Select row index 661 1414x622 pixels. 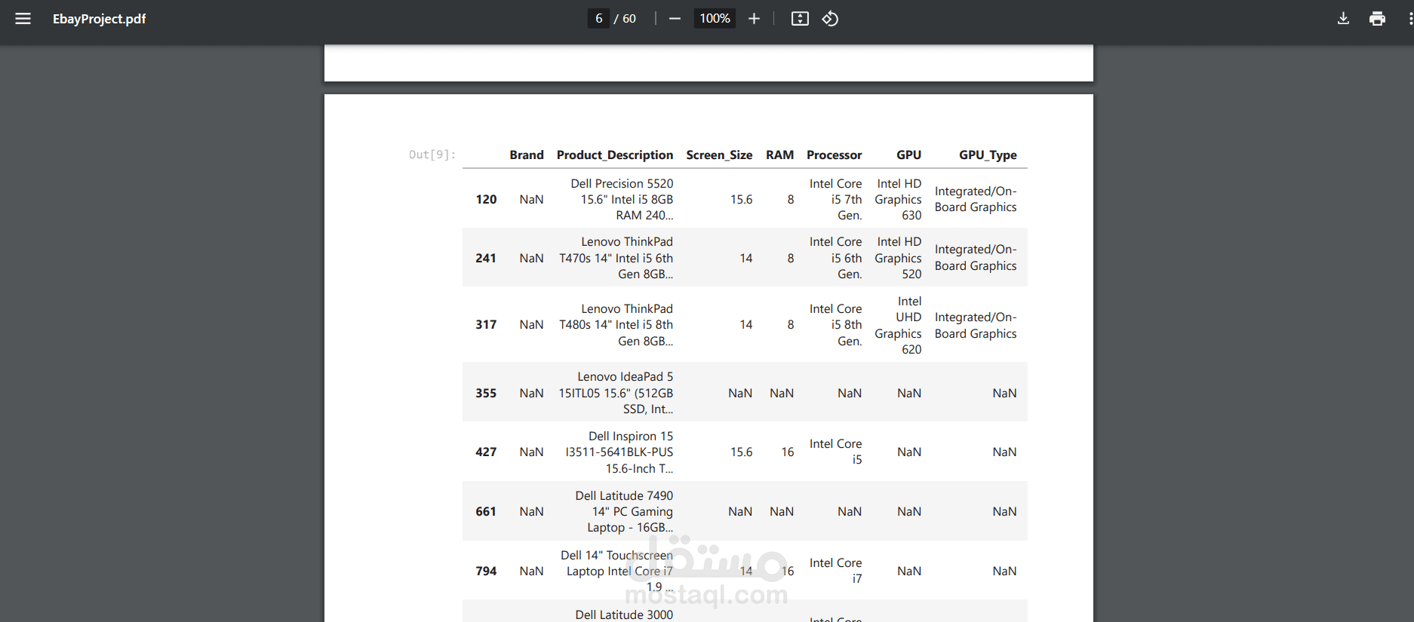pyautogui.click(x=486, y=511)
